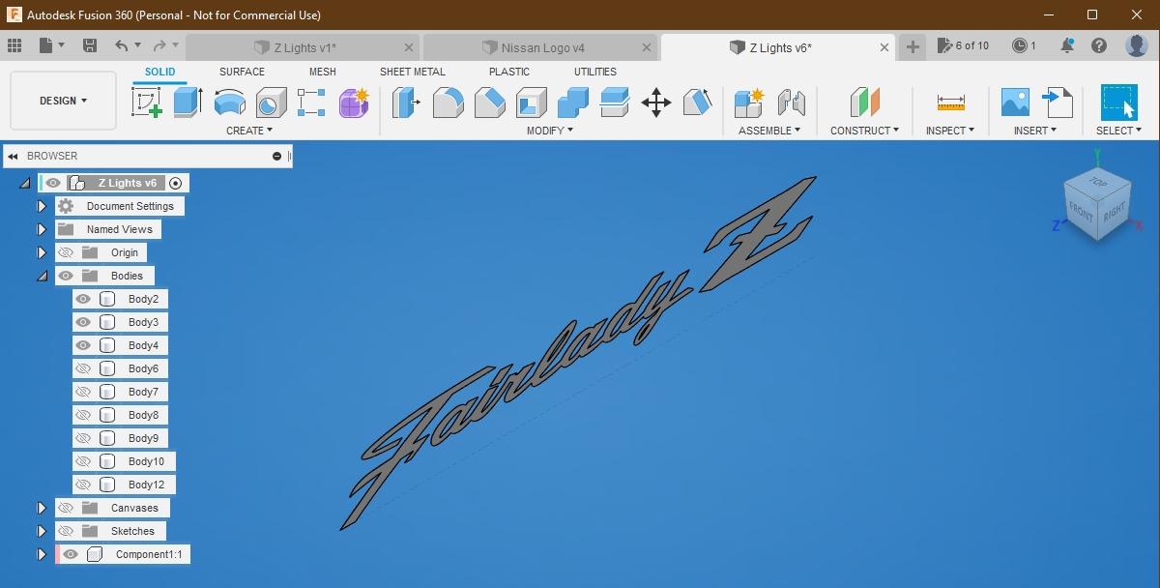Expand the Component1:1 node
Viewport: 1160px width, 588px height.
pos(42,554)
